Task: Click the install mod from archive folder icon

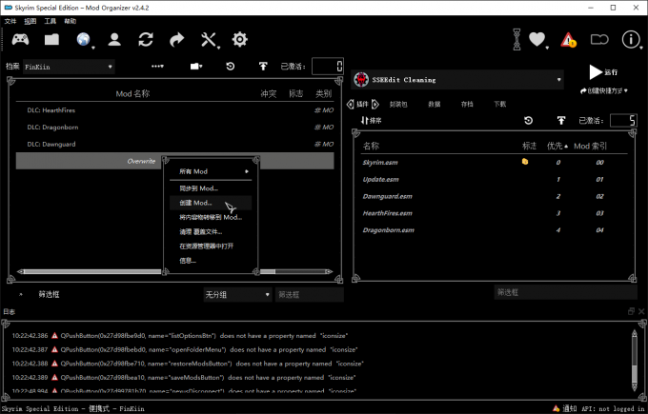Action: point(51,40)
